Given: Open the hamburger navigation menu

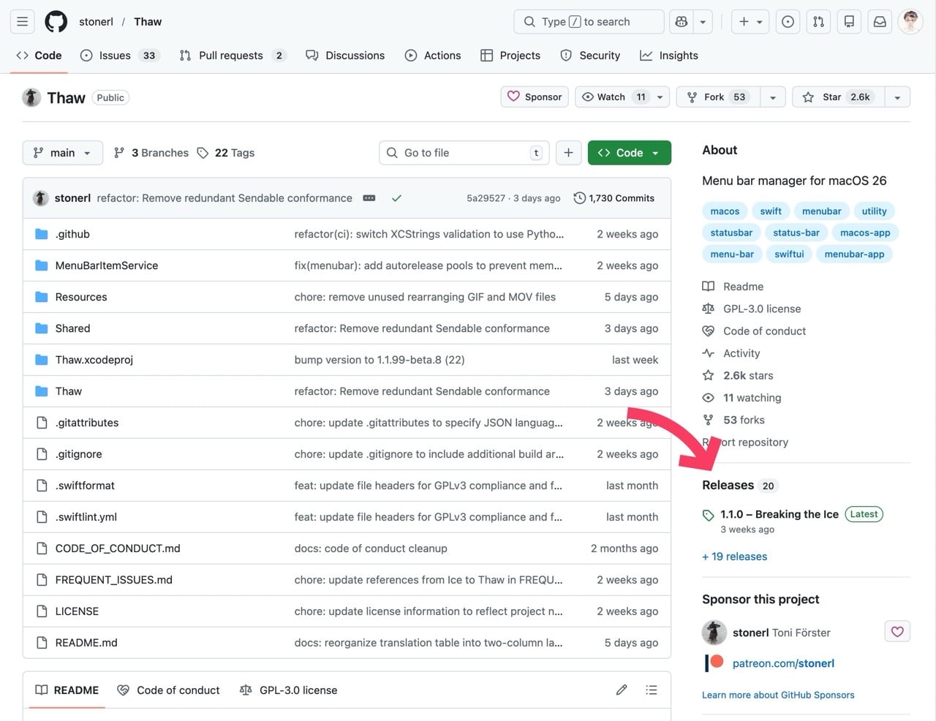Looking at the screenshot, I should [x=23, y=22].
